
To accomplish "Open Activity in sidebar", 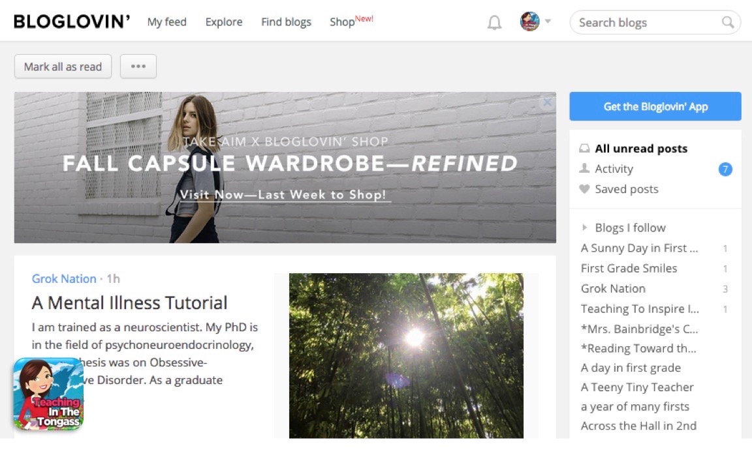I will (614, 169).
